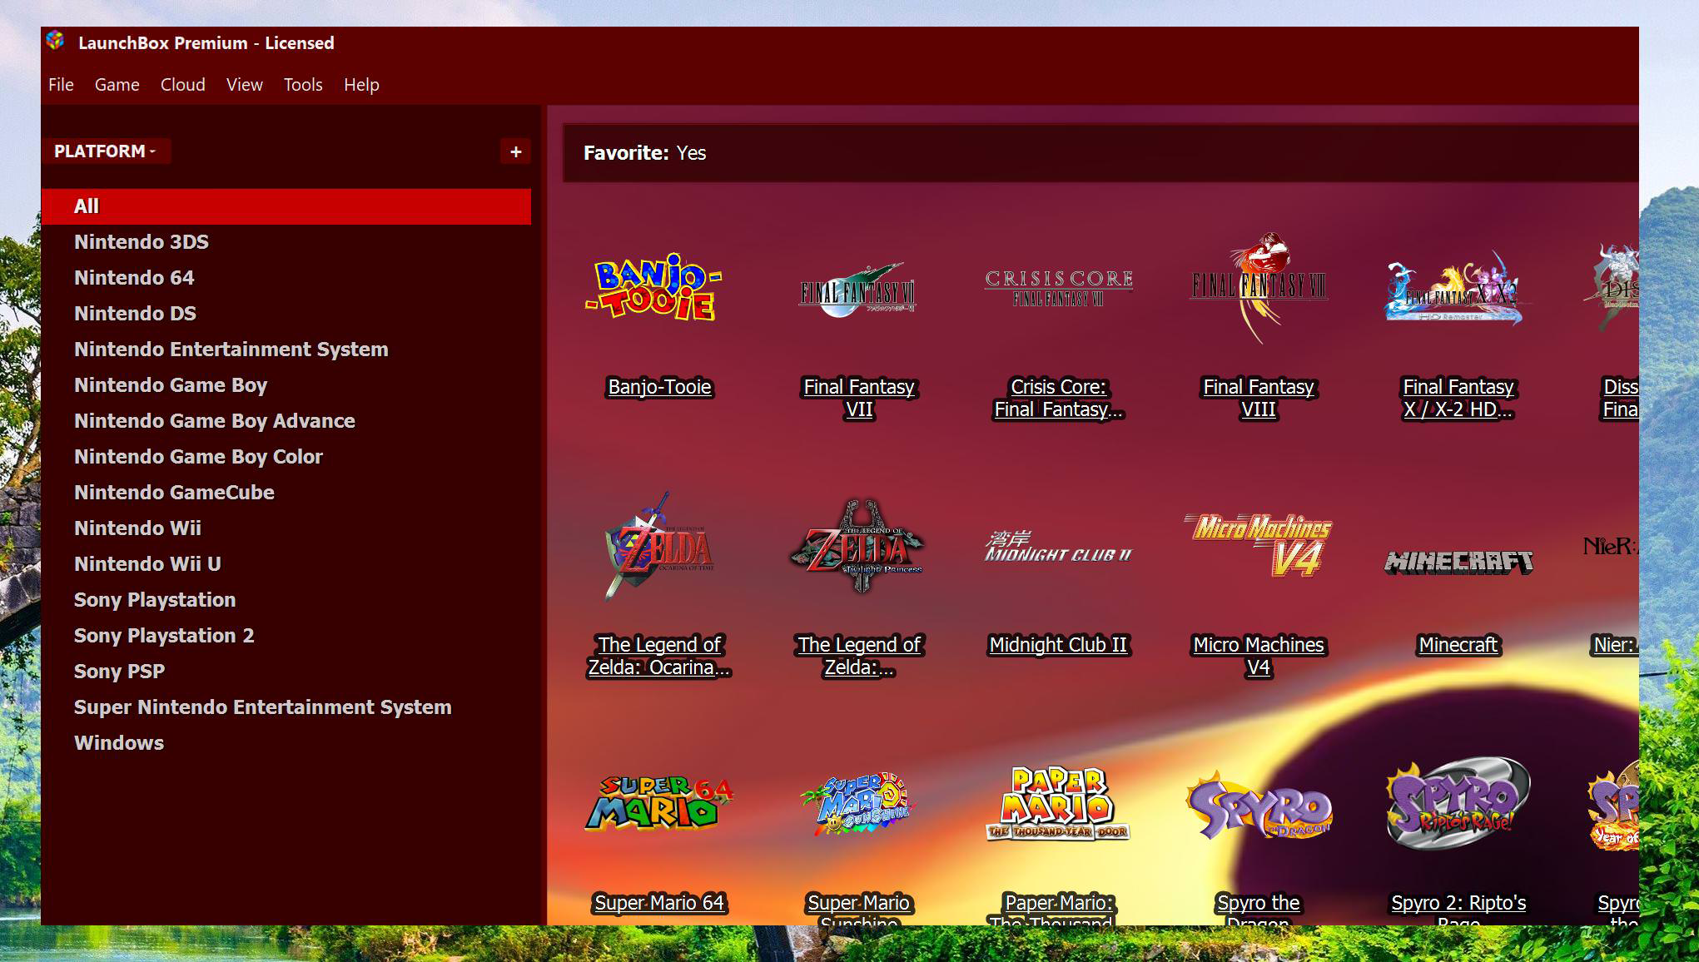Click the Zelda Twilight Princess logo
The height and width of the screenshot is (962, 1699).
pos(858,547)
